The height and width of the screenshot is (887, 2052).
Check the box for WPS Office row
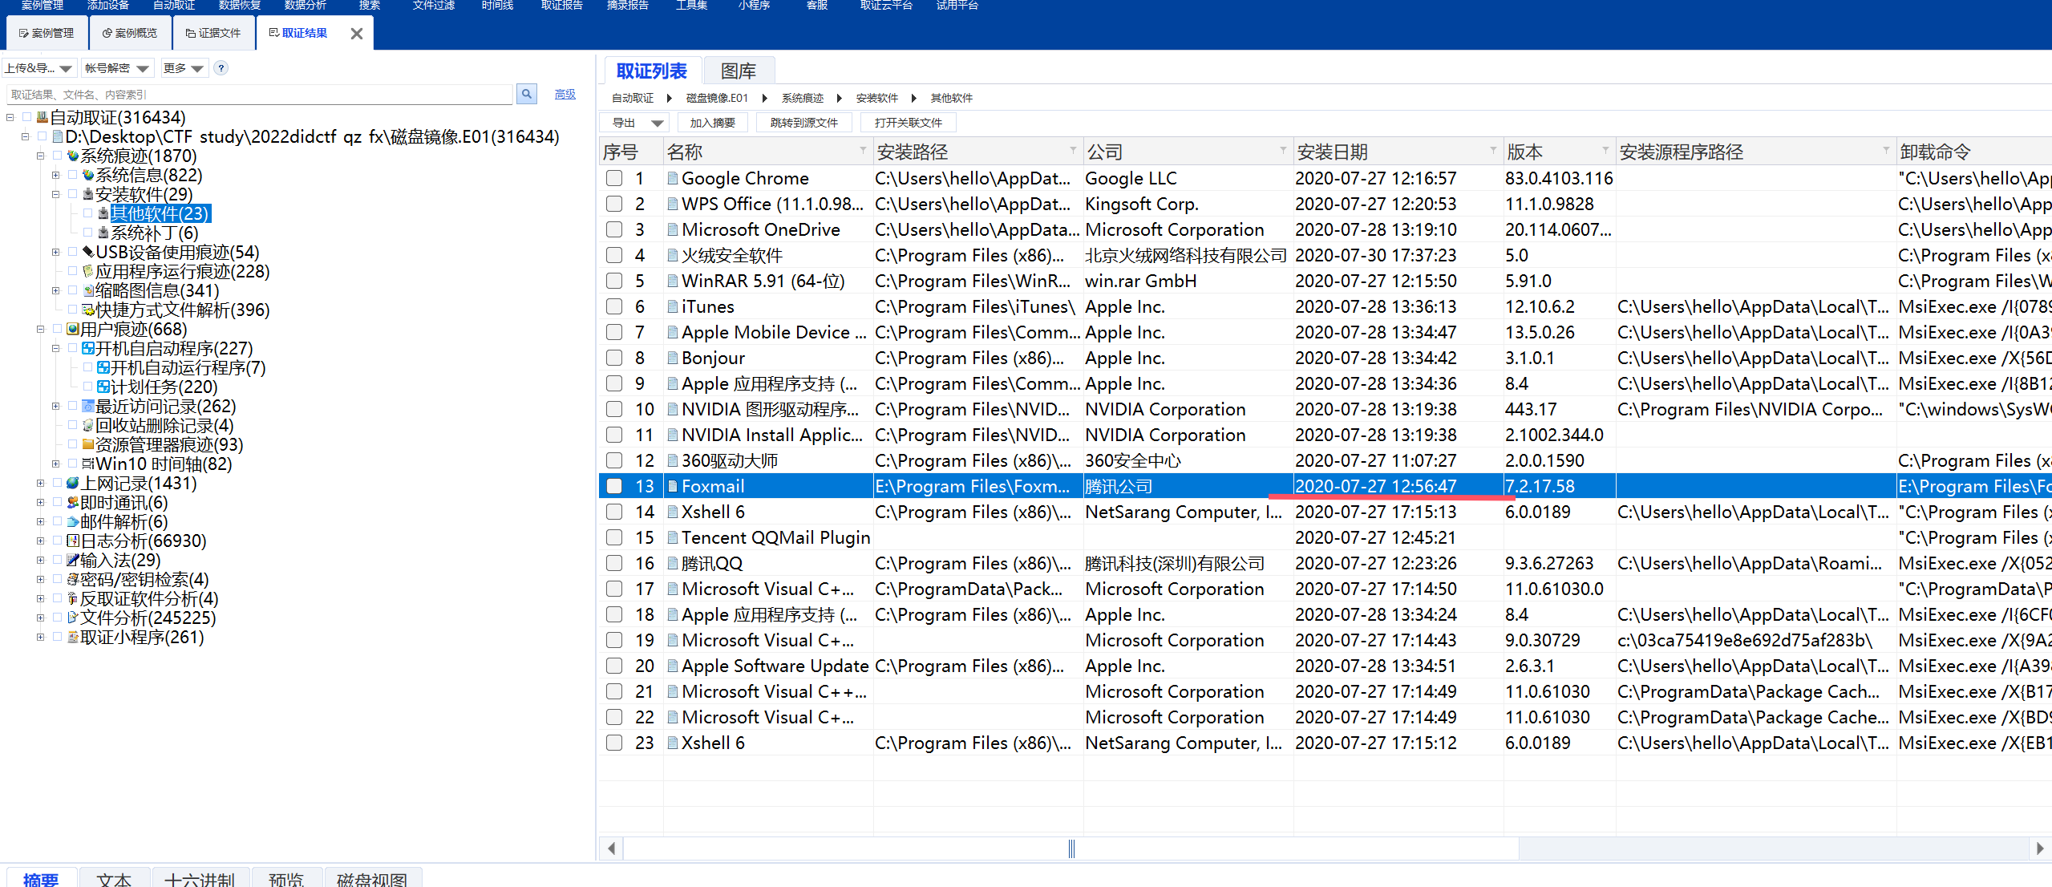[x=614, y=204]
